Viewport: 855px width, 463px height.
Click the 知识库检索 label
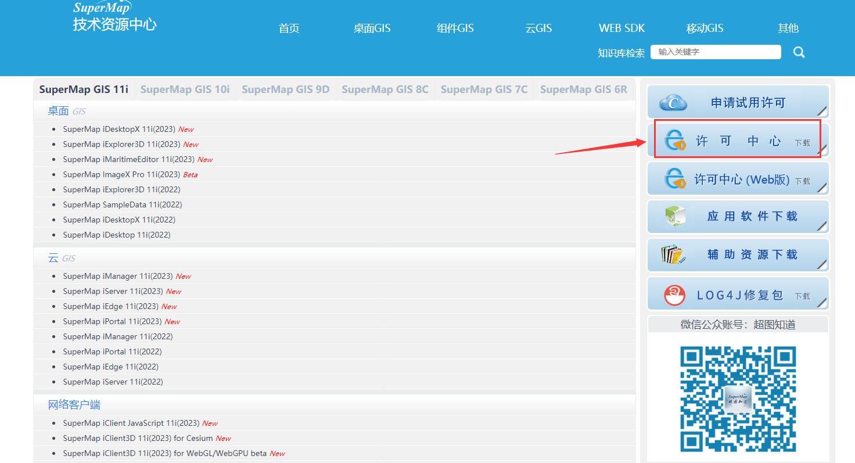pyautogui.click(x=621, y=53)
